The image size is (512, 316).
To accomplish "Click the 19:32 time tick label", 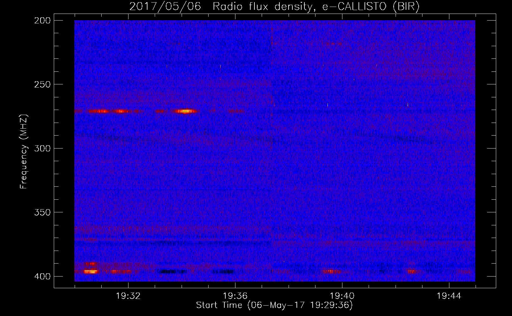I will (128, 296).
